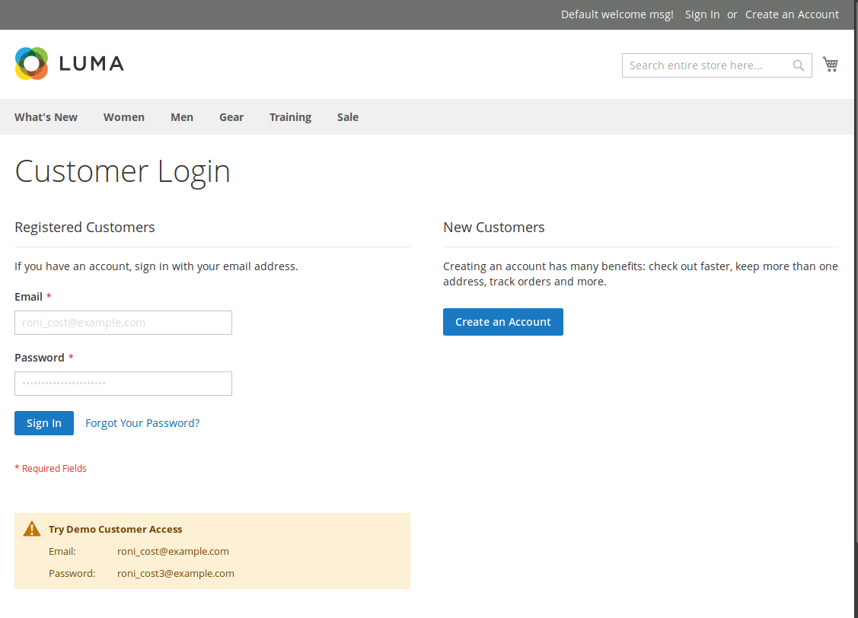Select the Men navigation item
The image size is (858, 618).
pos(182,117)
